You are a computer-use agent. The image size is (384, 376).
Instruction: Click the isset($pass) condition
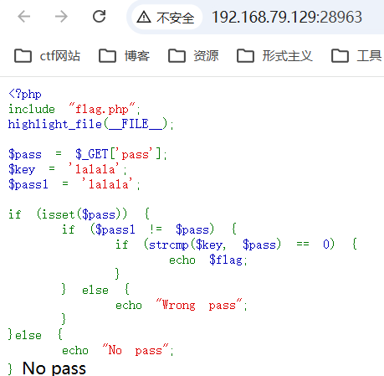(81, 214)
